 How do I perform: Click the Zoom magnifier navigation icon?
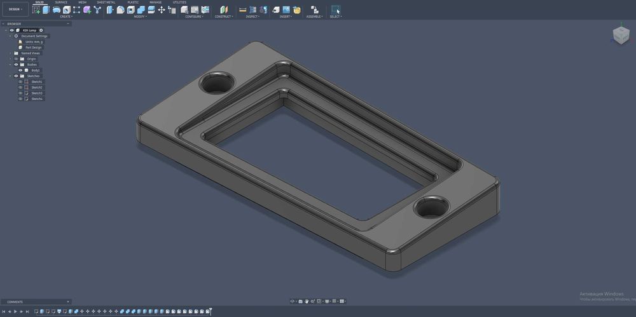pyautogui.click(x=312, y=301)
